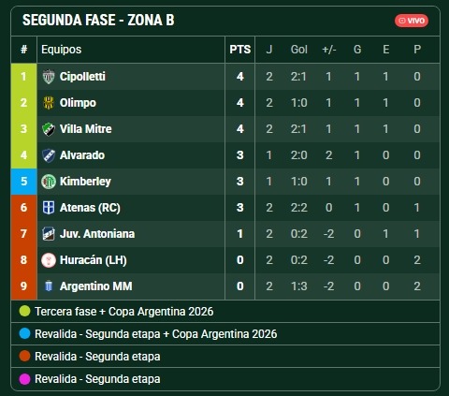Click the Olimpo team crest icon
The width and height of the screenshot is (449, 396).
coord(49,103)
